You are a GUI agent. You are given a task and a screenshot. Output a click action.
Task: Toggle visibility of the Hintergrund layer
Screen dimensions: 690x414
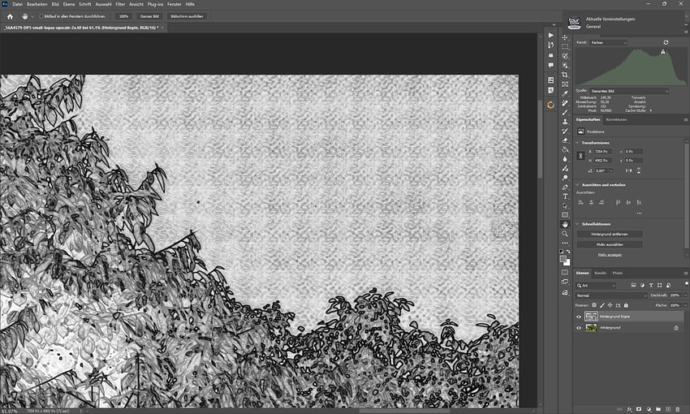coord(579,328)
